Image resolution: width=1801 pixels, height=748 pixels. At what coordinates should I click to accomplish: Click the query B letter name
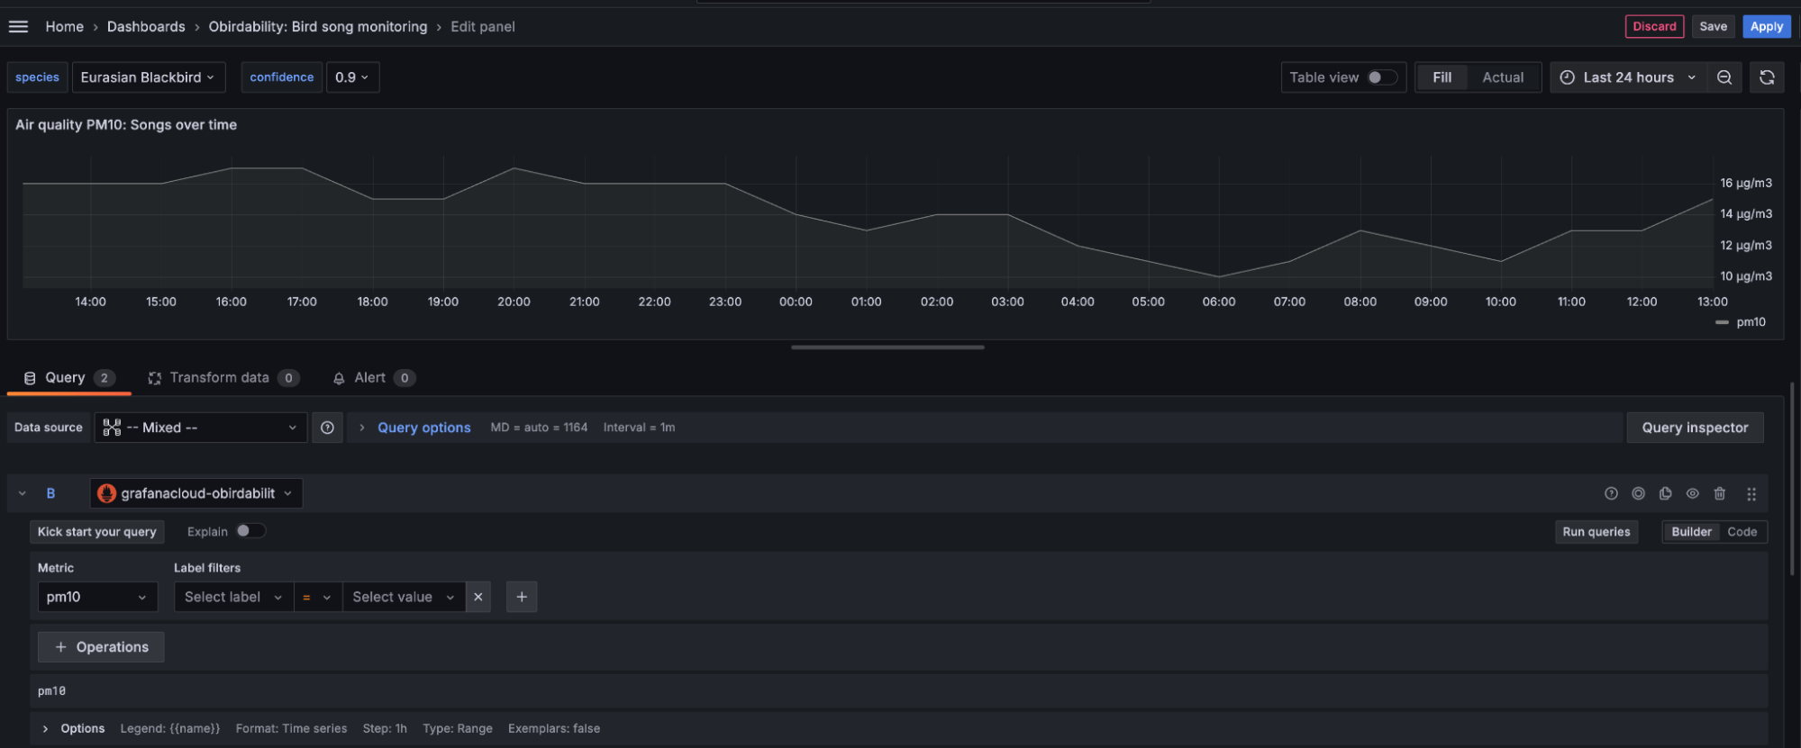50,493
